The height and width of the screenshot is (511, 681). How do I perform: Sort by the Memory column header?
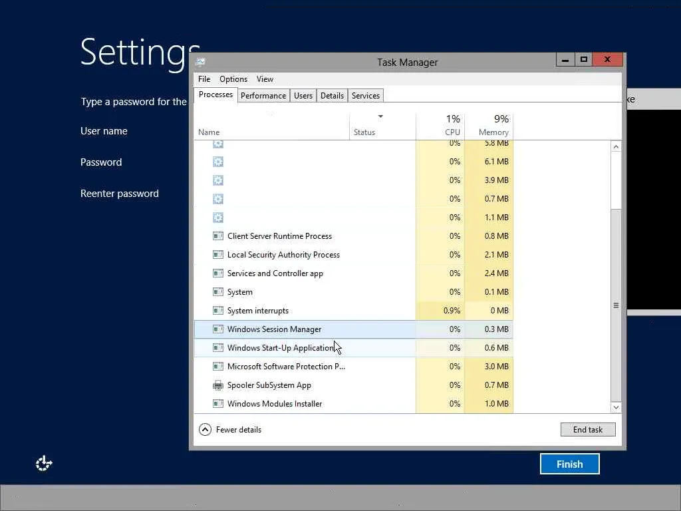[x=489, y=126]
